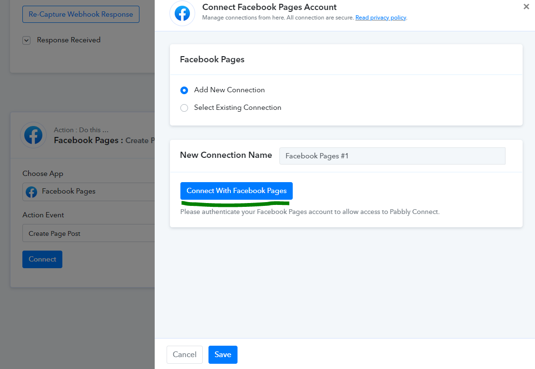Save the Facebook Pages connection
The width and height of the screenshot is (535, 369).
click(223, 355)
